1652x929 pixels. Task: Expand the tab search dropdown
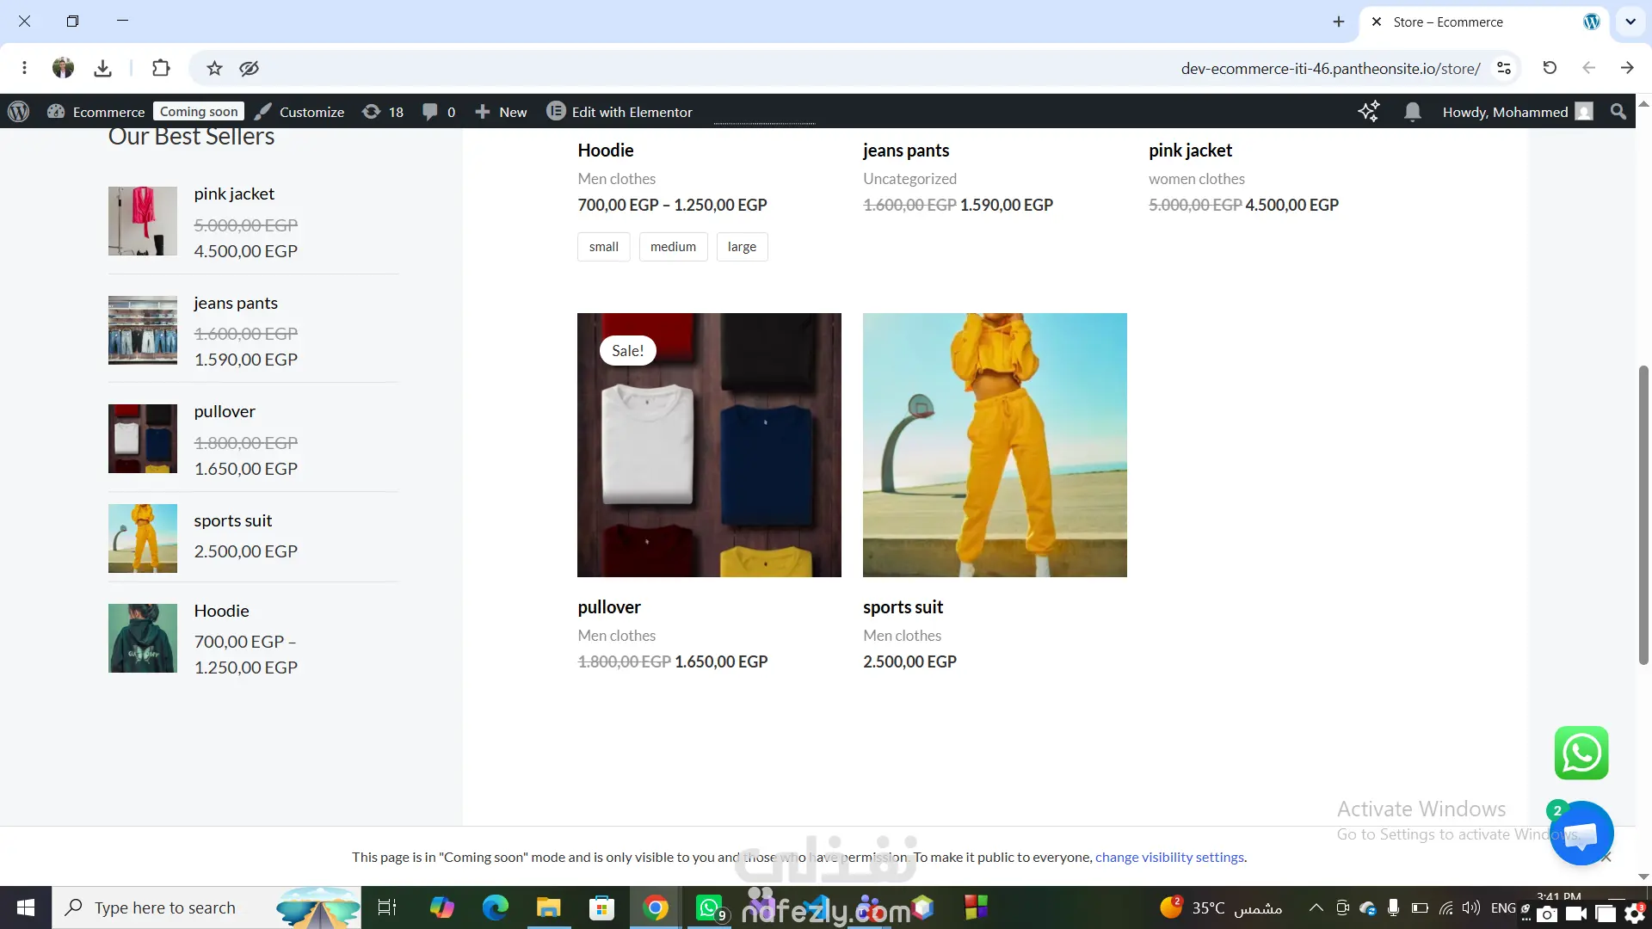pos(1630,22)
